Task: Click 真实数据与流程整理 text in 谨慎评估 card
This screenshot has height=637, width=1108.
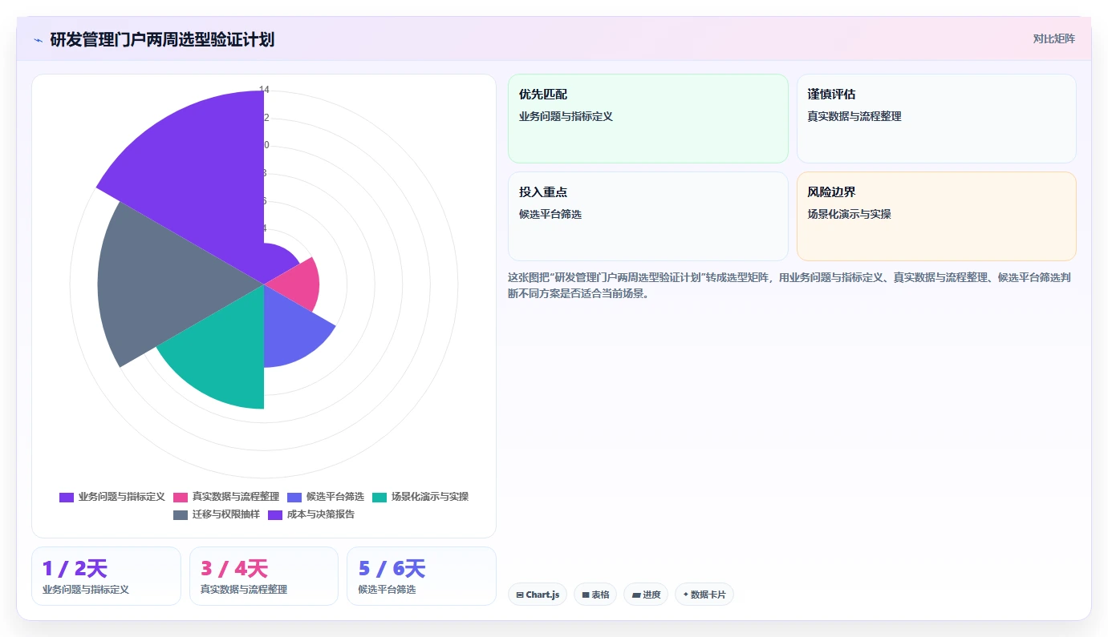Action: [x=854, y=116]
